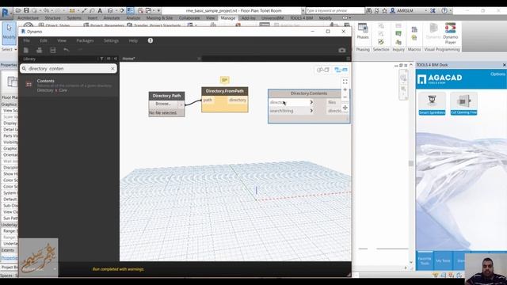
Task: Open the Settings menu in Dynamo
Action: 111,40
